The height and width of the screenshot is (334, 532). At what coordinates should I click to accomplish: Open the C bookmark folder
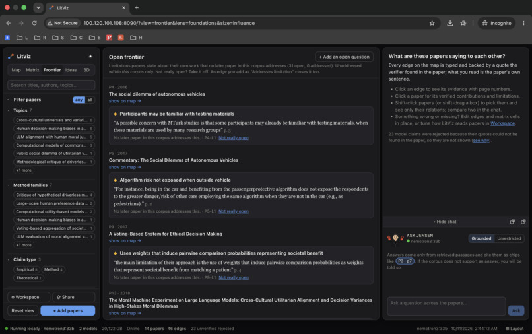click(x=77, y=38)
